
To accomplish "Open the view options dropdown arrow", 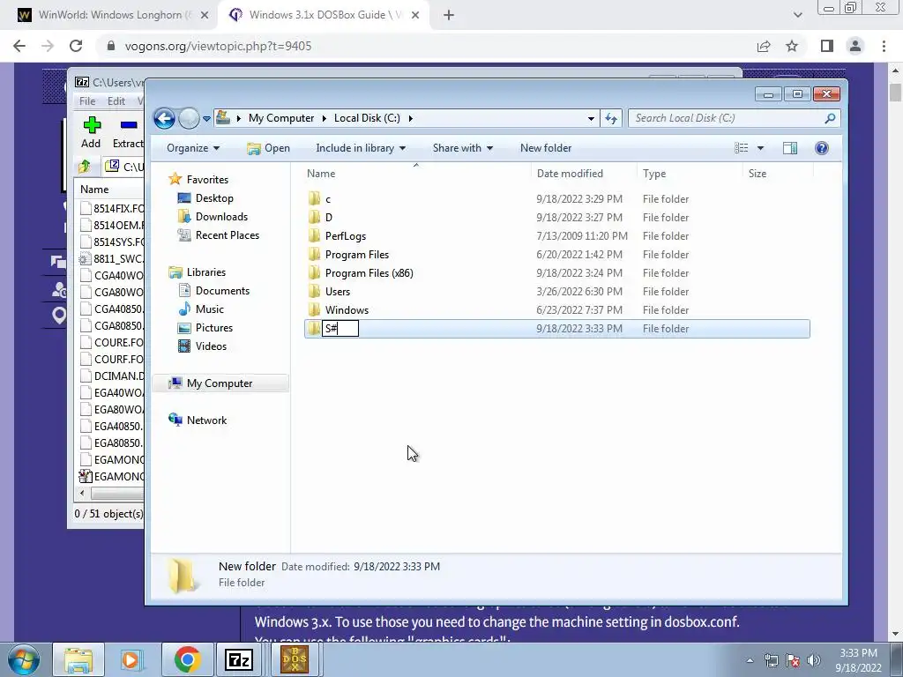I will pos(760,148).
